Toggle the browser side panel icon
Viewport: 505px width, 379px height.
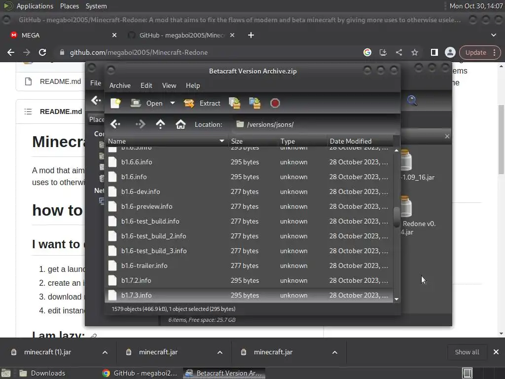(x=434, y=52)
